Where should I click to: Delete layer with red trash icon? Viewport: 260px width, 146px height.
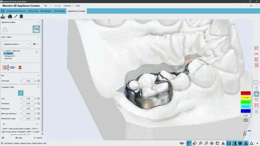(x=20, y=67)
